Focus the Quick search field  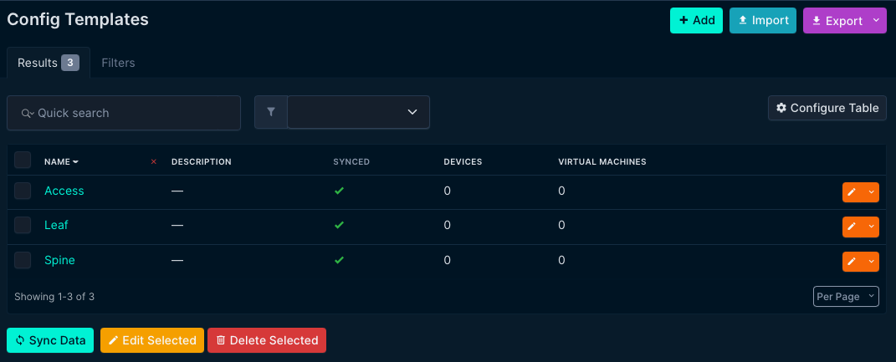click(x=124, y=113)
